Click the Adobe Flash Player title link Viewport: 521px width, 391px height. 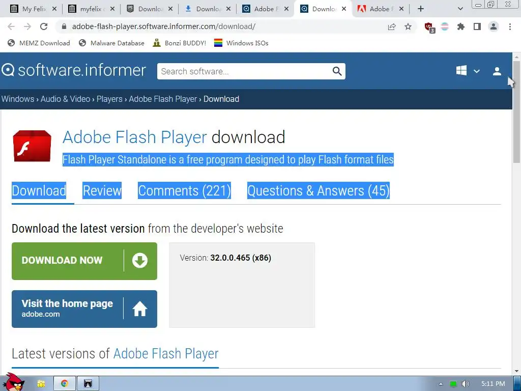point(134,137)
